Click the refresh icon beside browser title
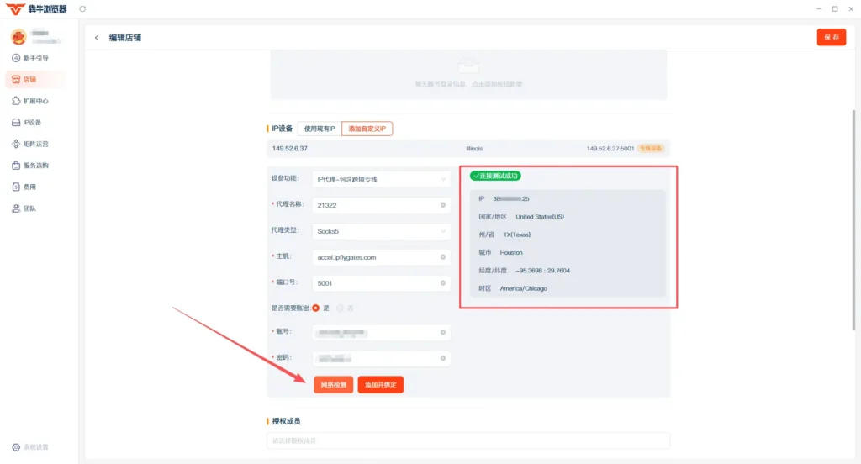861x464 pixels. point(82,8)
